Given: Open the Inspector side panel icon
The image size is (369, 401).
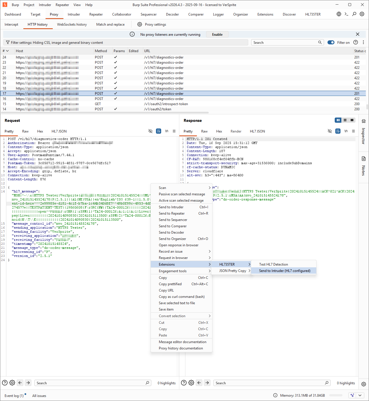Looking at the screenshot, I should tap(364, 121).
